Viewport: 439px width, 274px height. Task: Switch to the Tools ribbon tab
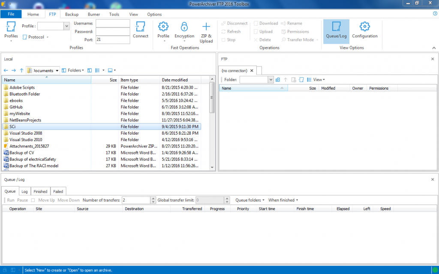[x=114, y=14]
